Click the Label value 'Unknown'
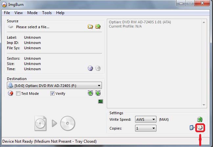 [32, 37]
